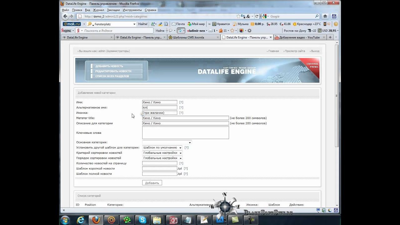
Task: Click the Найти button in Yandex bar
Action: point(160,31)
